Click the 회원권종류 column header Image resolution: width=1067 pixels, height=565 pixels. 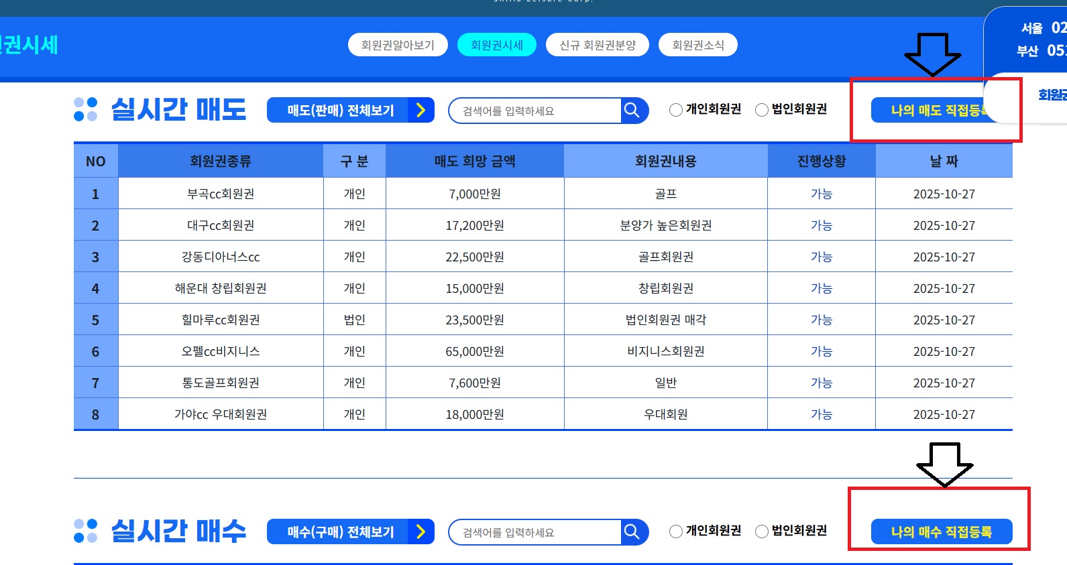(221, 161)
